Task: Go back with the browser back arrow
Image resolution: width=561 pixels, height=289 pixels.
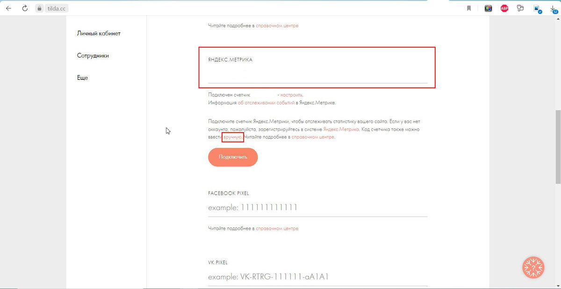Action: 8,8
